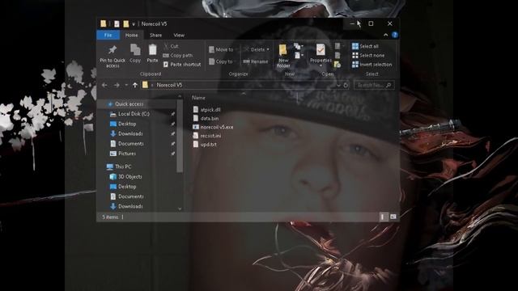Select the .ini file in the list
The height and width of the screenshot is (291, 518).
[x=207, y=136]
